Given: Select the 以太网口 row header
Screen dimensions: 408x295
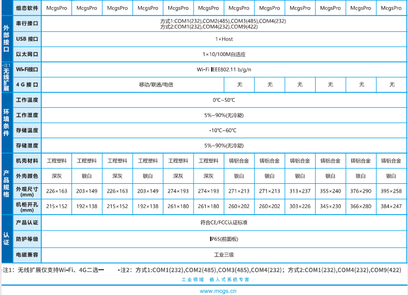Looking at the screenshot, I should (x=27, y=54).
